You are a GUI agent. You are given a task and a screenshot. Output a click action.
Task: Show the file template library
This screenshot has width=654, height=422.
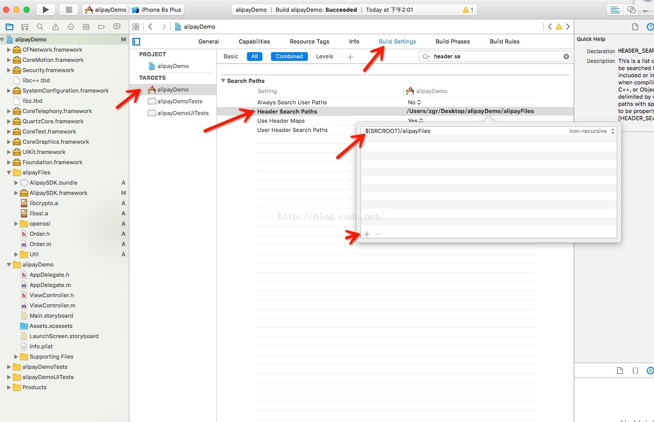[x=620, y=371]
